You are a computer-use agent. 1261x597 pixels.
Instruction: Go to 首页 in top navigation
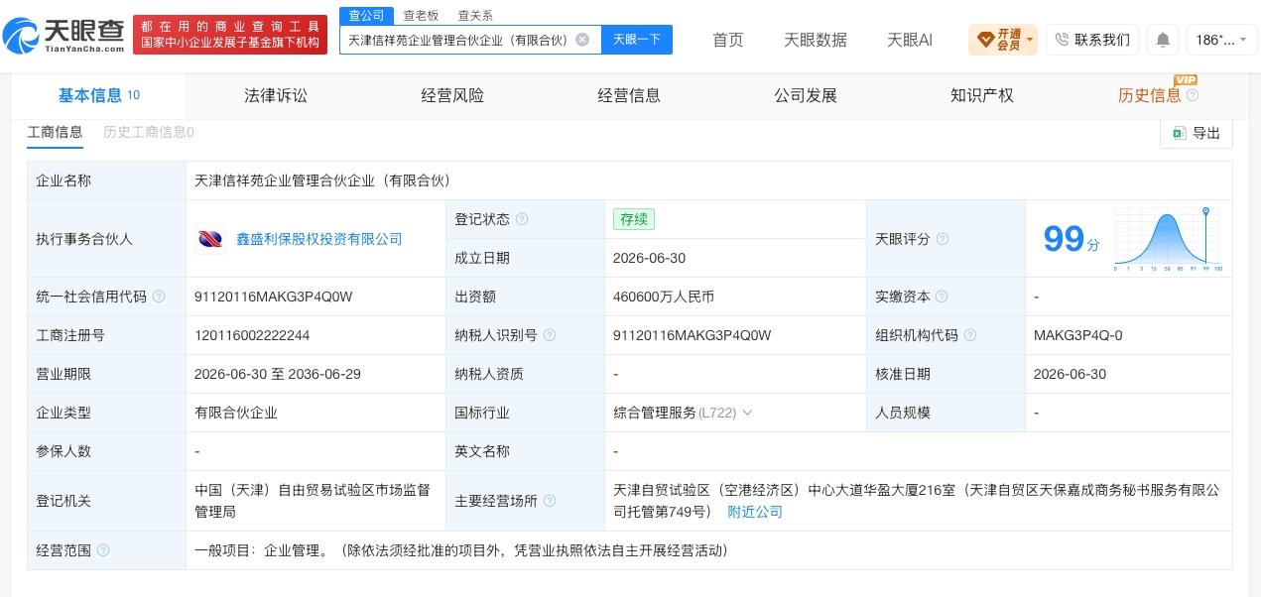pyautogui.click(x=728, y=40)
